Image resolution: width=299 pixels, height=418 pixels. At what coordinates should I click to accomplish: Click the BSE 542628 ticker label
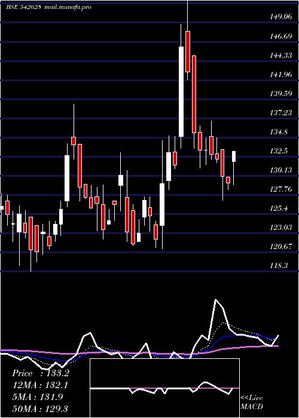(23, 7)
